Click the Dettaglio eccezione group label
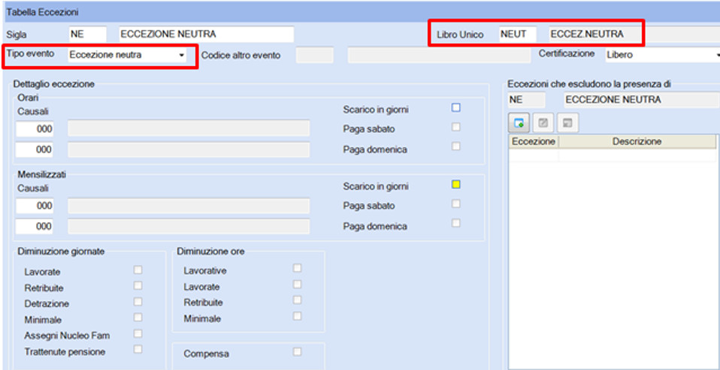The height and width of the screenshot is (370, 720). [x=53, y=84]
